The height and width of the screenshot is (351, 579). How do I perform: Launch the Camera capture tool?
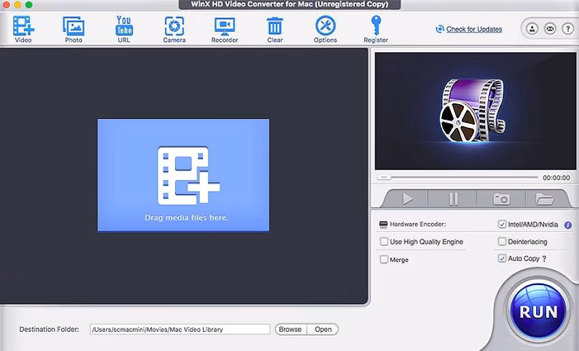[x=174, y=29]
